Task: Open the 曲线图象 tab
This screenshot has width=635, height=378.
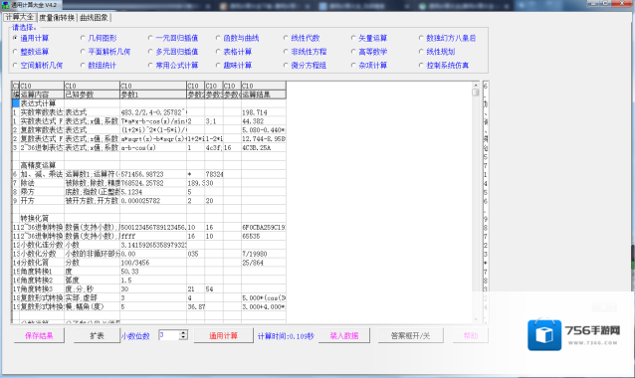Action: pyautogui.click(x=94, y=18)
